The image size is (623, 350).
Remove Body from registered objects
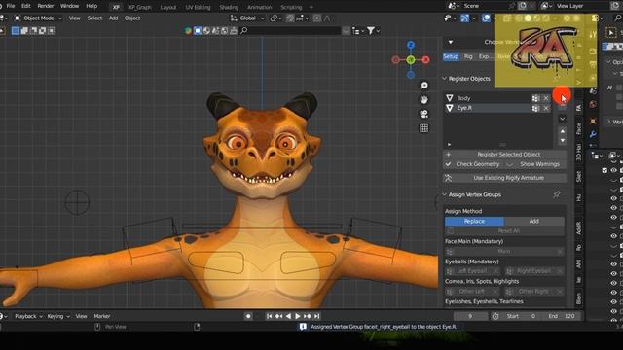point(546,98)
